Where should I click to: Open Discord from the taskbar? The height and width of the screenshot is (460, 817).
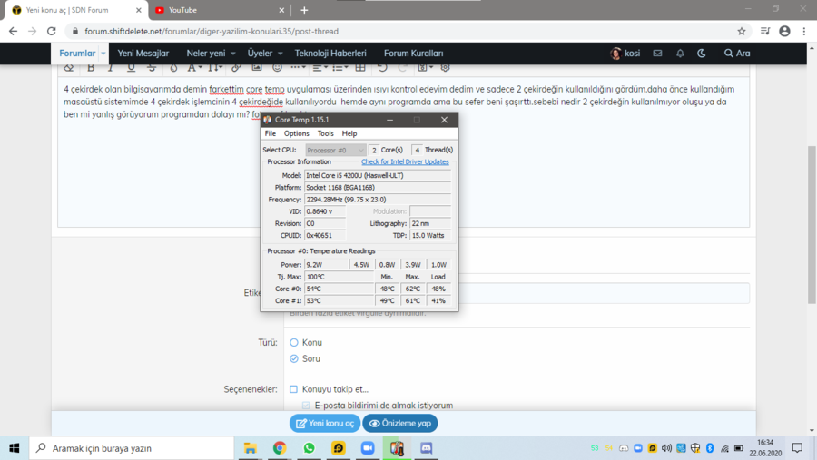point(427,448)
